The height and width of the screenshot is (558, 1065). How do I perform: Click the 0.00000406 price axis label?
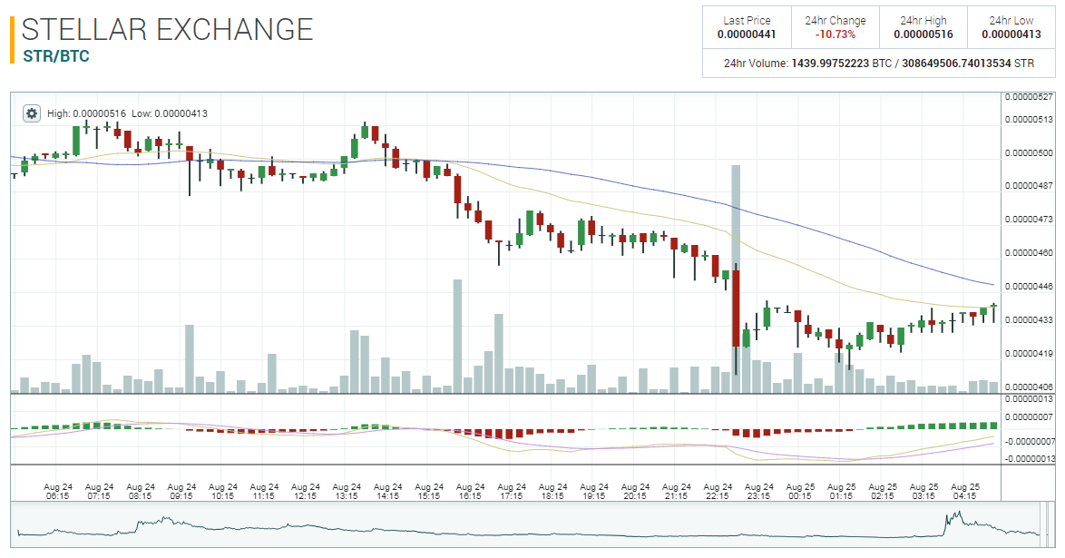tap(1029, 387)
